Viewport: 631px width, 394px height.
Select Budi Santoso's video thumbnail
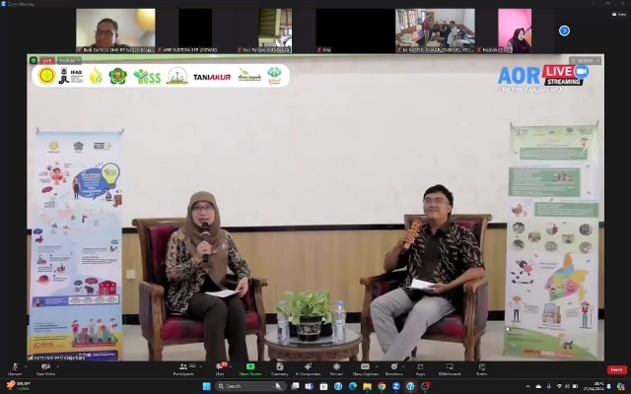click(115, 31)
